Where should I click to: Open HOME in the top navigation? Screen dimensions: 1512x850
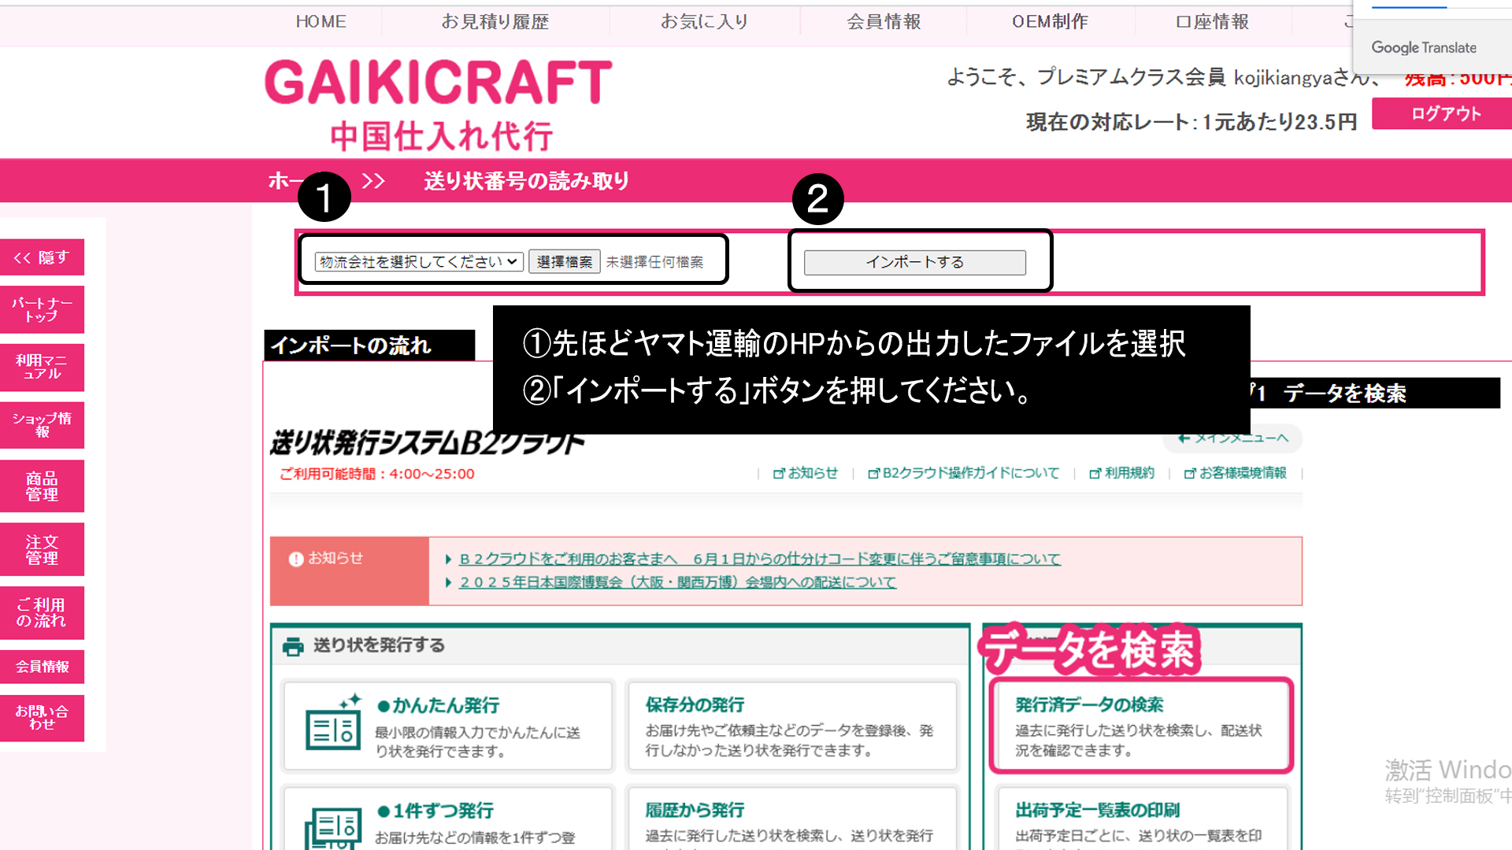pyautogui.click(x=321, y=22)
